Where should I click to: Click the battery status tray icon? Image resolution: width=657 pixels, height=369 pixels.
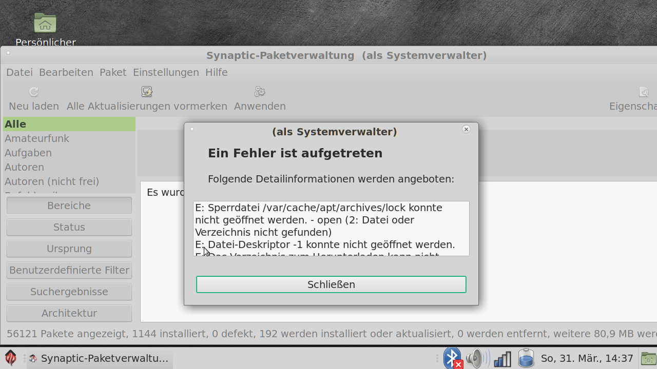click(x=526, y=358)
